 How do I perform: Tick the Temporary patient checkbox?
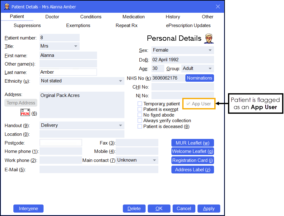[140, 104]
